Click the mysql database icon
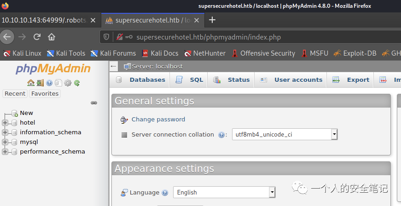The height and width of the screenshot is (206, 401). coord(14,142)
